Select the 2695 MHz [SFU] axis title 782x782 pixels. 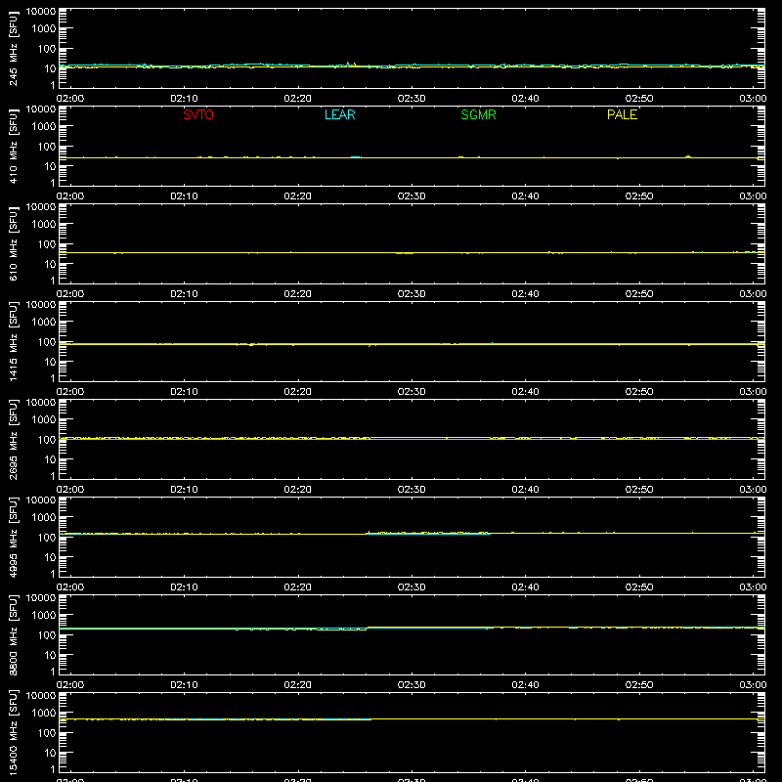coord(14,439)
